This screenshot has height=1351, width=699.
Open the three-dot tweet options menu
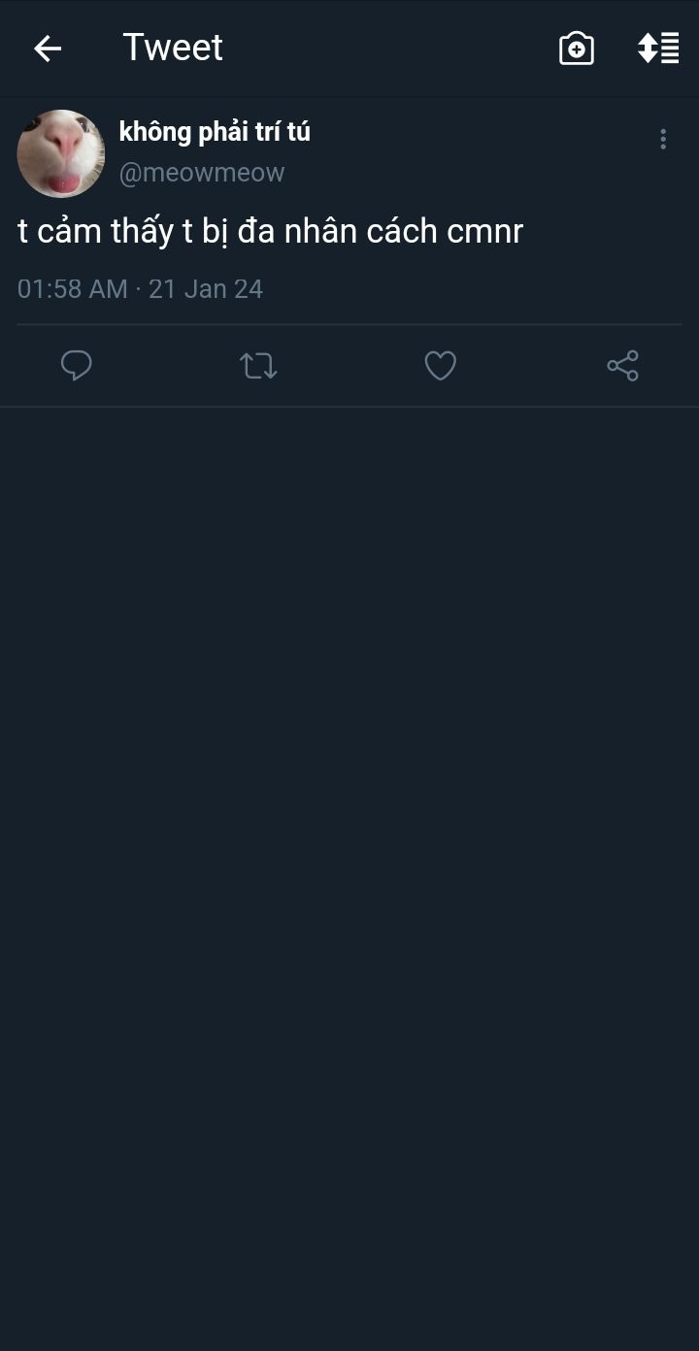pyautogui.click(x=663, y=140)
